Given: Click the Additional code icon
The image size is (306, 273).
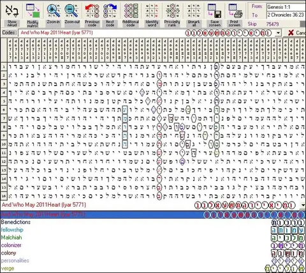Looking at the screenshot, I should coord(131,11).
